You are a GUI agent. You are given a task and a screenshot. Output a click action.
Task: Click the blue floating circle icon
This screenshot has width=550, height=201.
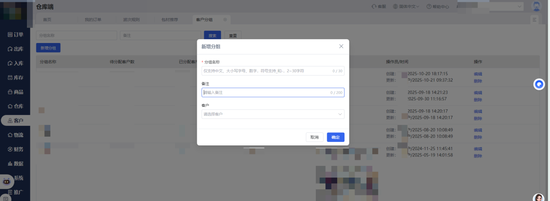(539, 85)
